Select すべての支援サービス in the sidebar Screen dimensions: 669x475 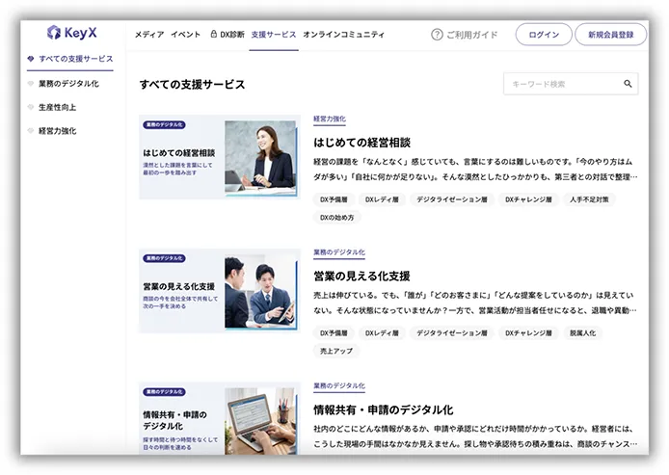(76, 59)
